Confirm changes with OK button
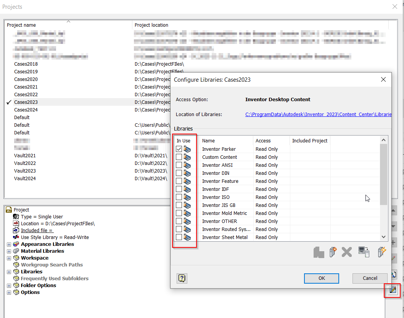 [x=321, y=278]
